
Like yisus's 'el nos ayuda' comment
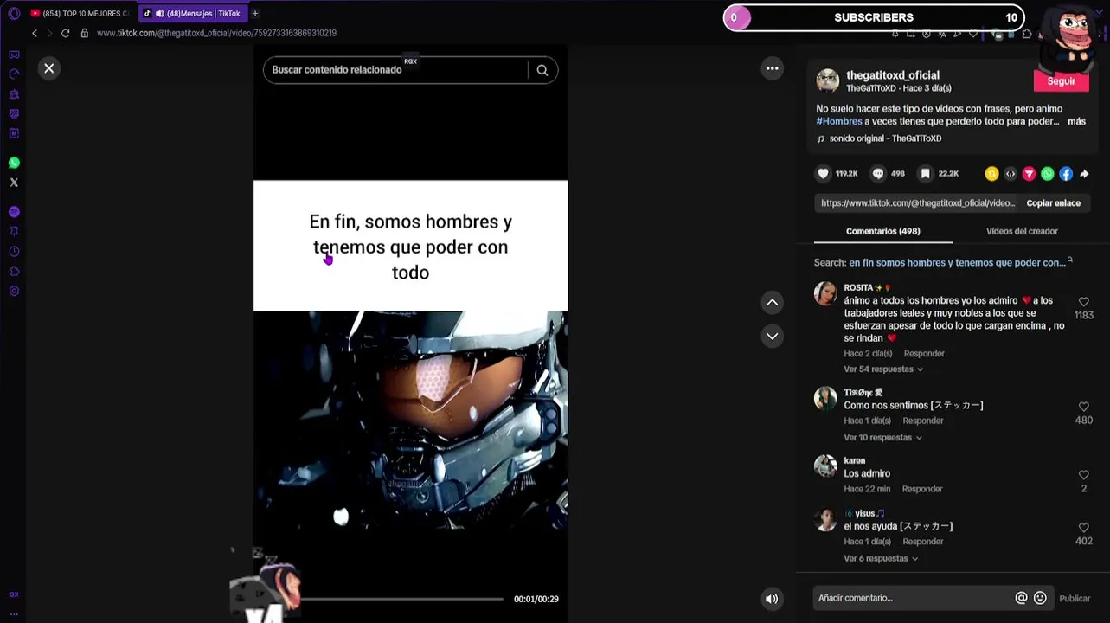(1083, 528)
